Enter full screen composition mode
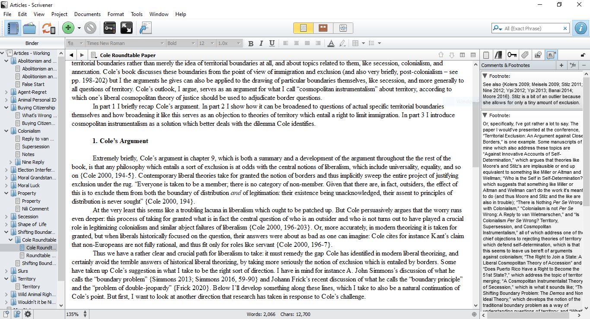 coord(127,28)
